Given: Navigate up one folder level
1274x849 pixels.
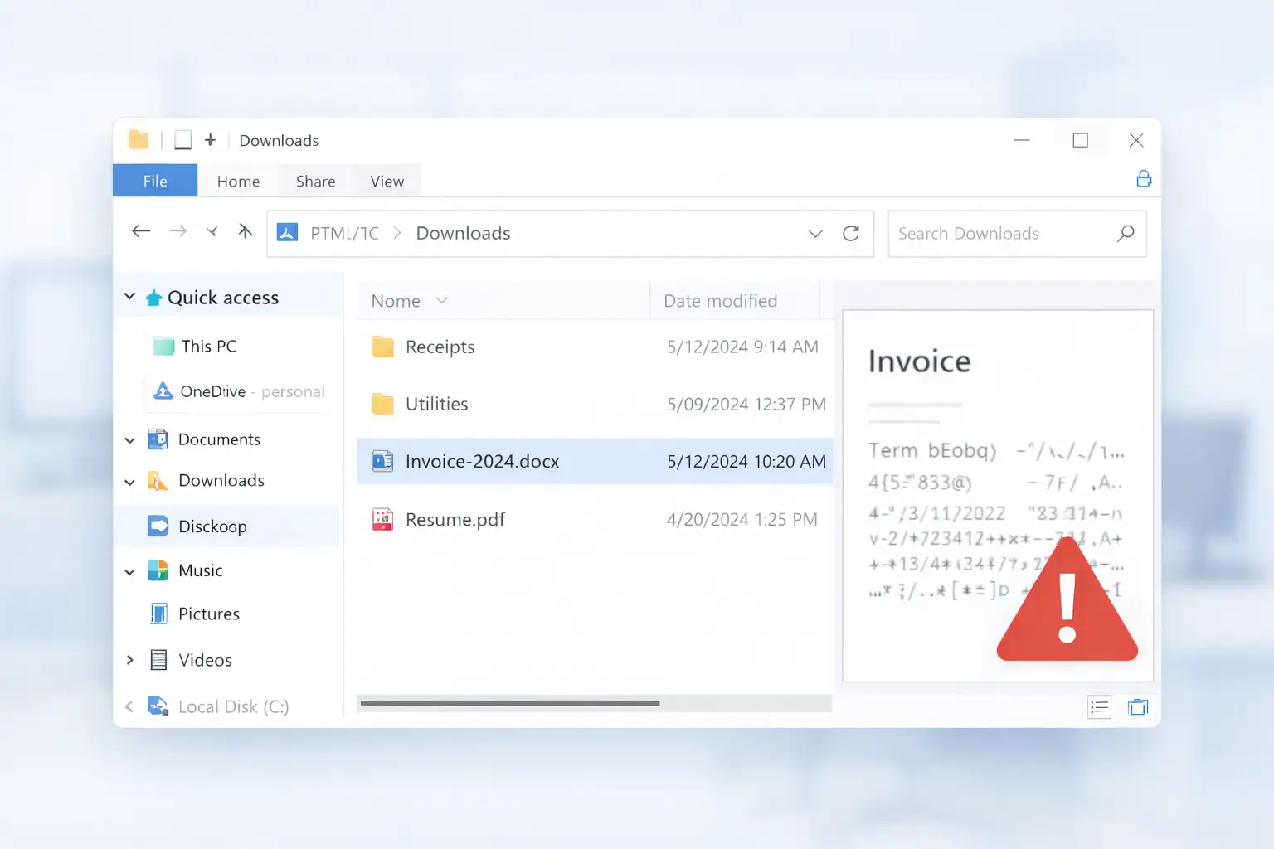Looking at the screenshot, I should [246, 231].
